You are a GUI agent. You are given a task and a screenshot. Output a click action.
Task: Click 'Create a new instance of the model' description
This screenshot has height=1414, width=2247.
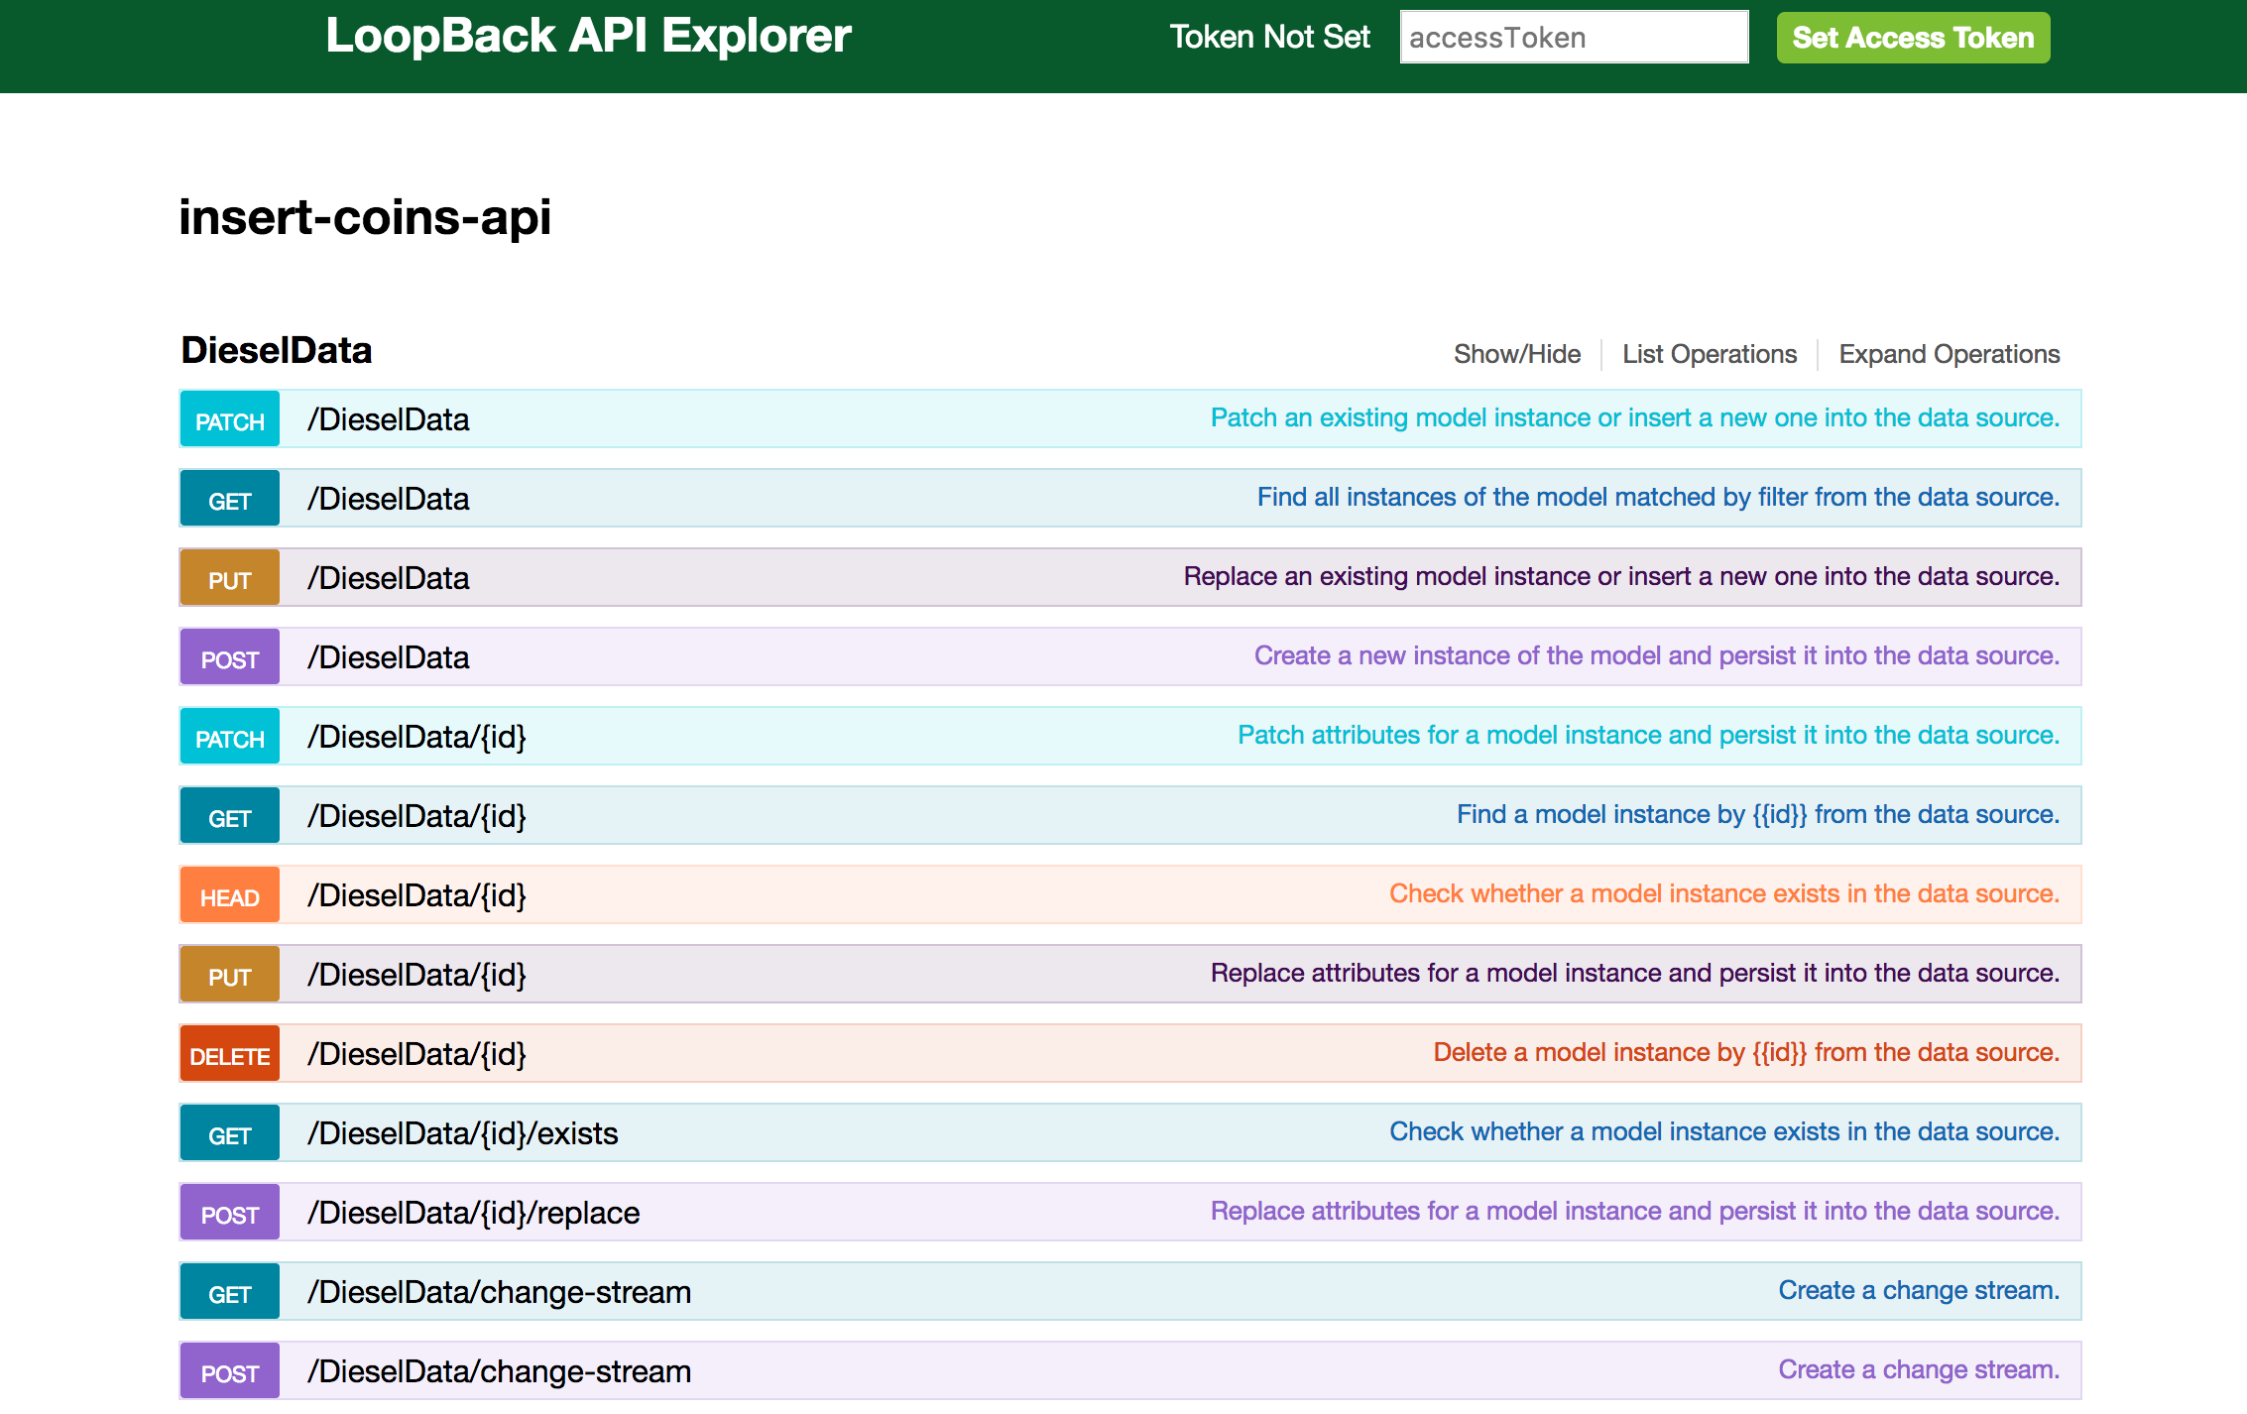click(x=1656, y=655)
